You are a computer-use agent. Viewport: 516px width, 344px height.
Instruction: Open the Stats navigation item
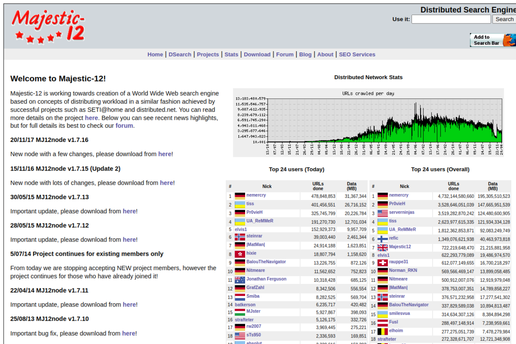(231, 54)
